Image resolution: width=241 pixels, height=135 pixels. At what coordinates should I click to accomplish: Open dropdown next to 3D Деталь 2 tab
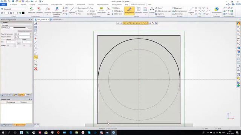[48, 19]
